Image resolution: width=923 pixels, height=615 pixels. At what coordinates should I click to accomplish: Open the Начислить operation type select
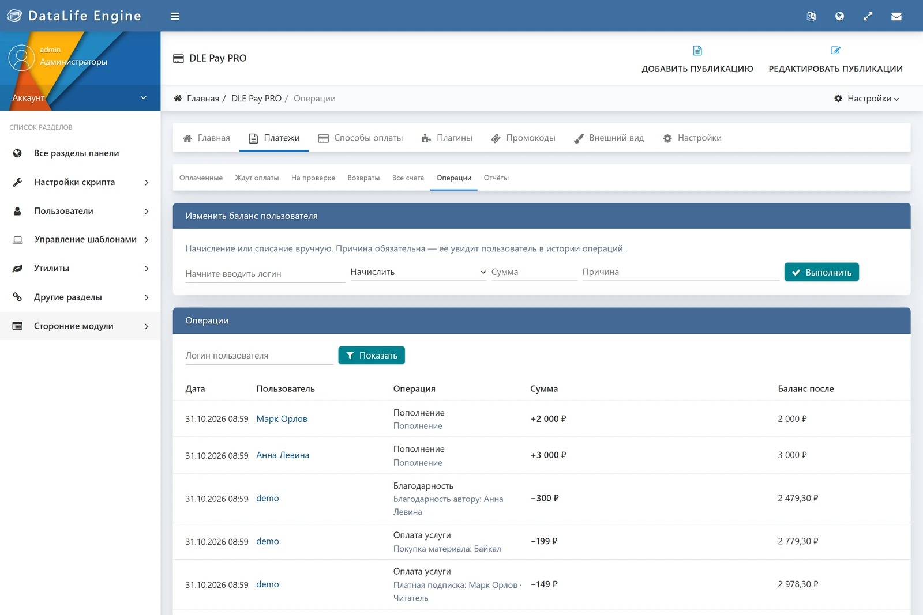[418, 272]
